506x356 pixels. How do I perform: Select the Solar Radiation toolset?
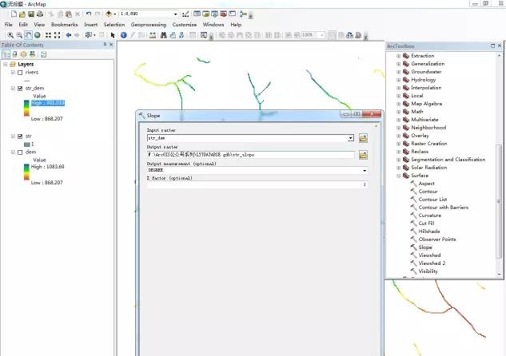(x=429, y=168)
